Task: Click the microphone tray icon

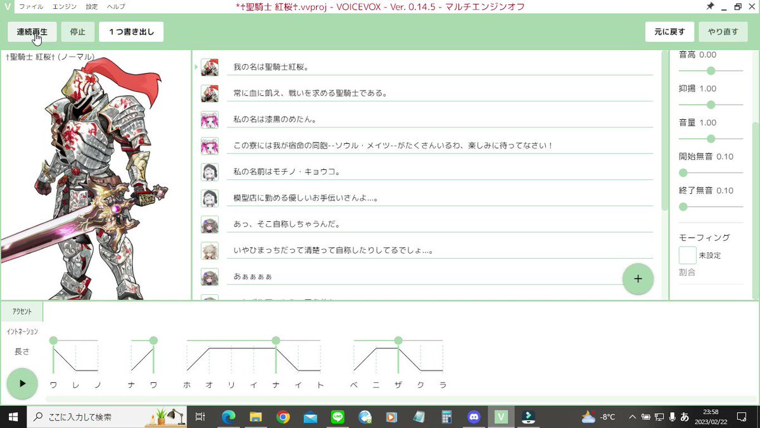Action: [672, 417]
